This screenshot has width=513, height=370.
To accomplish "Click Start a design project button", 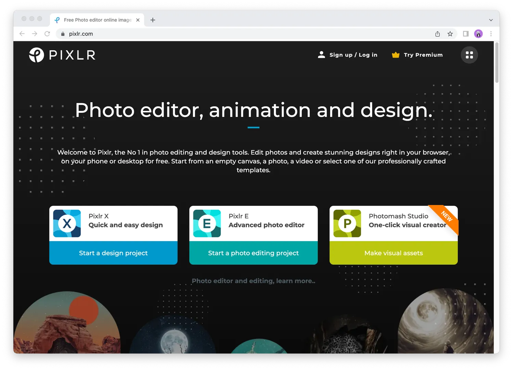I will pos(113,253).
